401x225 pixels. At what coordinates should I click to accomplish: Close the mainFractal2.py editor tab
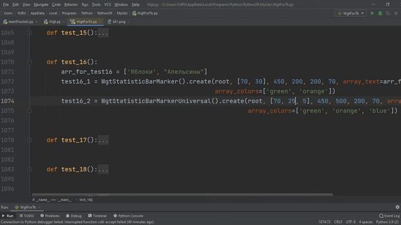pyautogui.click(x=37, y=22)
